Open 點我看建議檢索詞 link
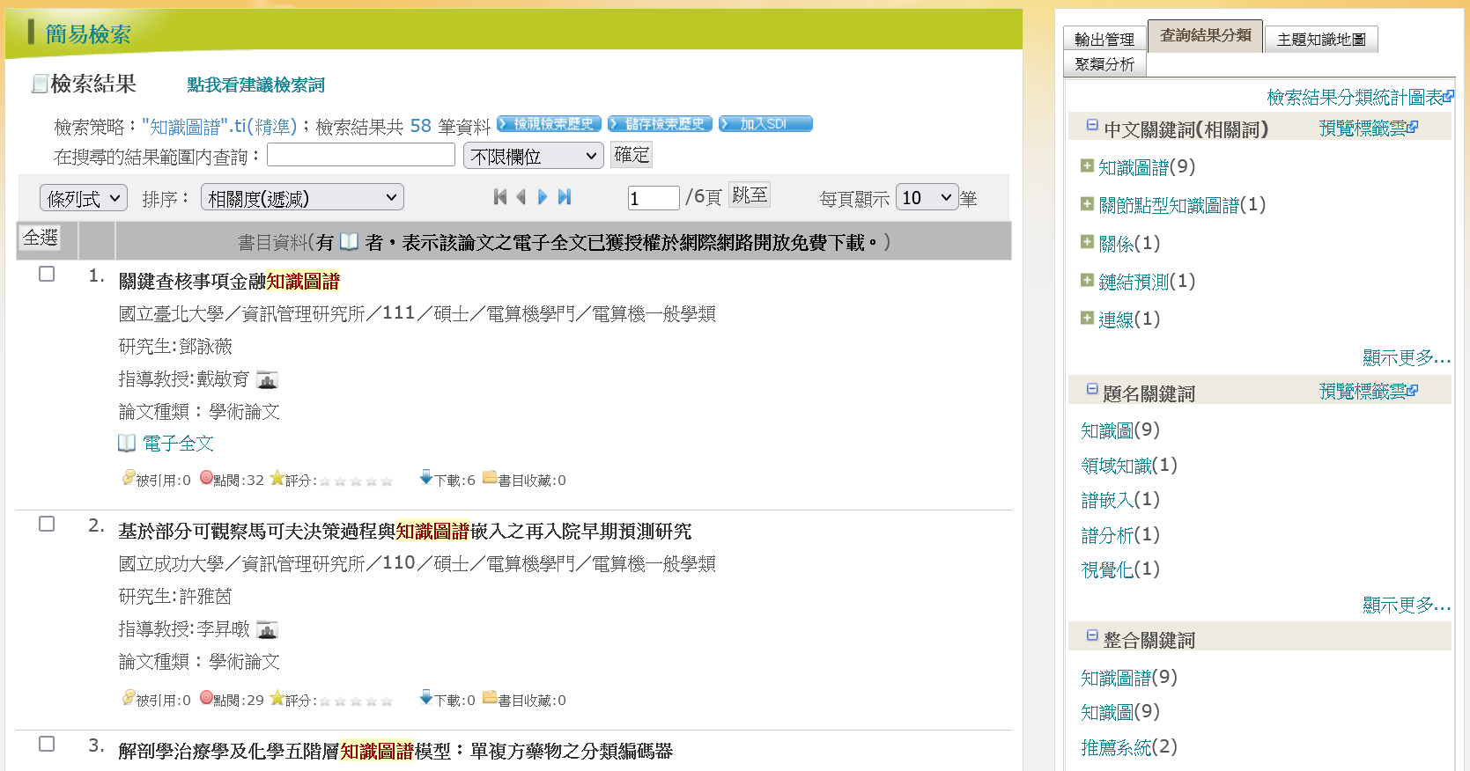 point(255,84)
